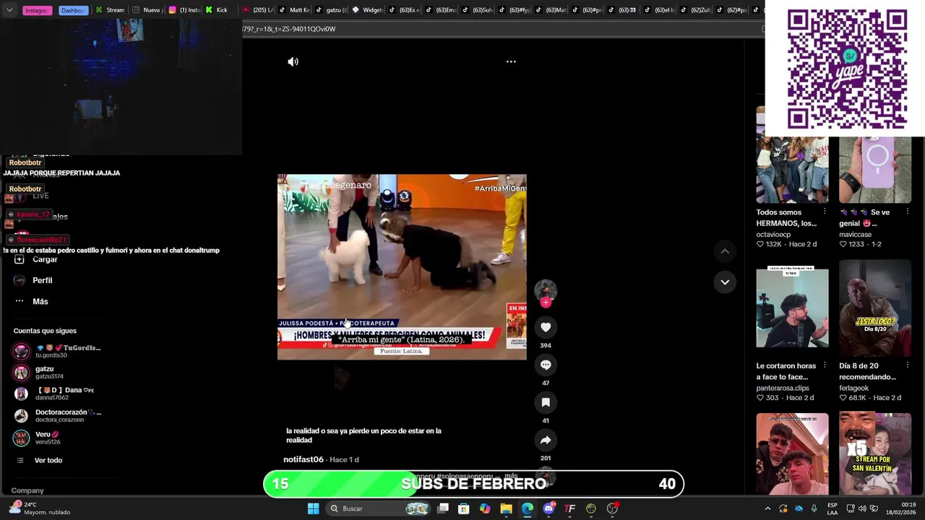Screen dimensions: 925x520
Task: Open options for the "Le cortaron horas" video
Action: click(x=825, y=365)
